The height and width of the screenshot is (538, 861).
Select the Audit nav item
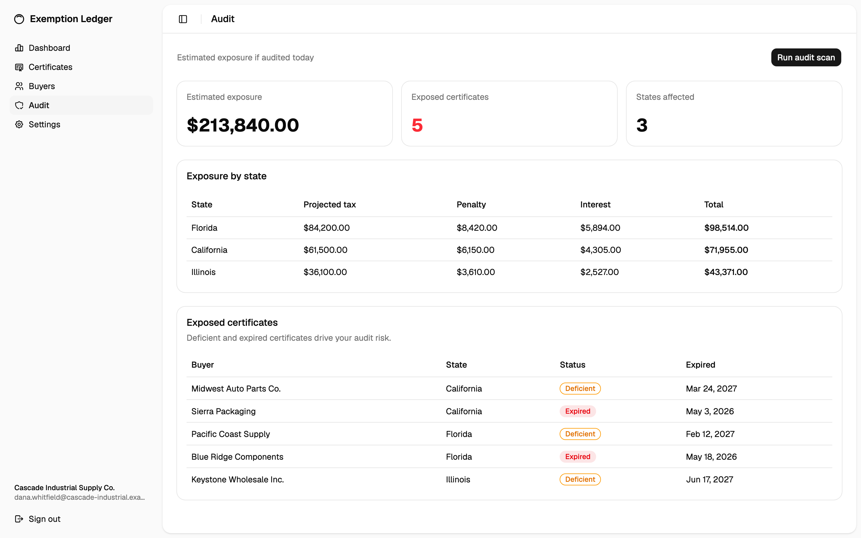pyautogui.click(x=81, y=105)
